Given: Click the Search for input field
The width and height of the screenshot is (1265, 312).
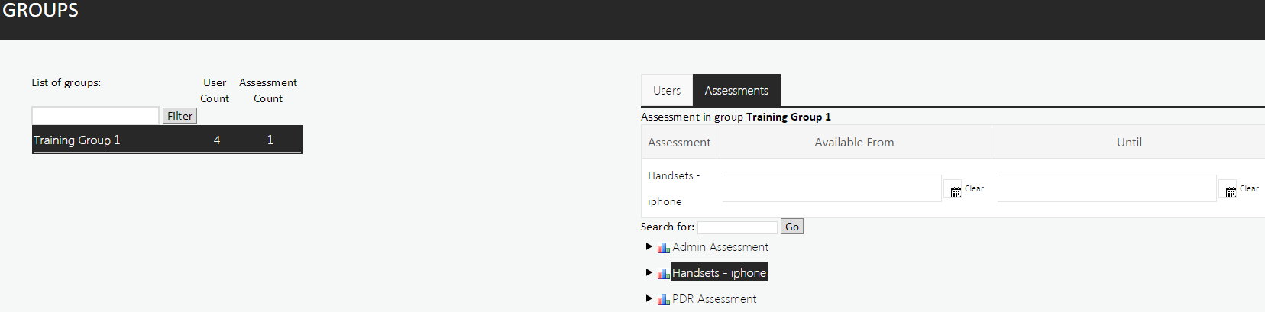Looking at the screenshot, I should [x=736, y=227].
